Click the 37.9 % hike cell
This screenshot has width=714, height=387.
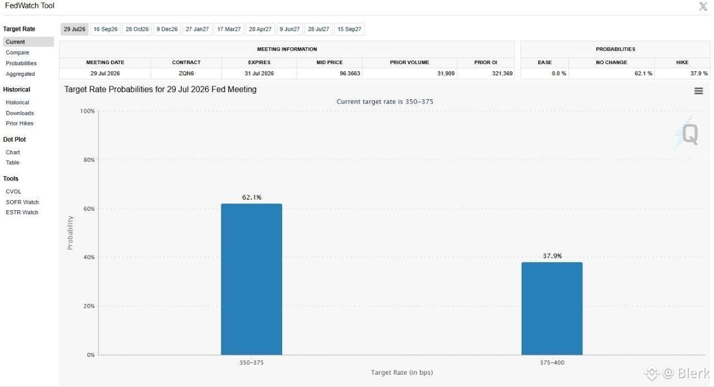682,73
